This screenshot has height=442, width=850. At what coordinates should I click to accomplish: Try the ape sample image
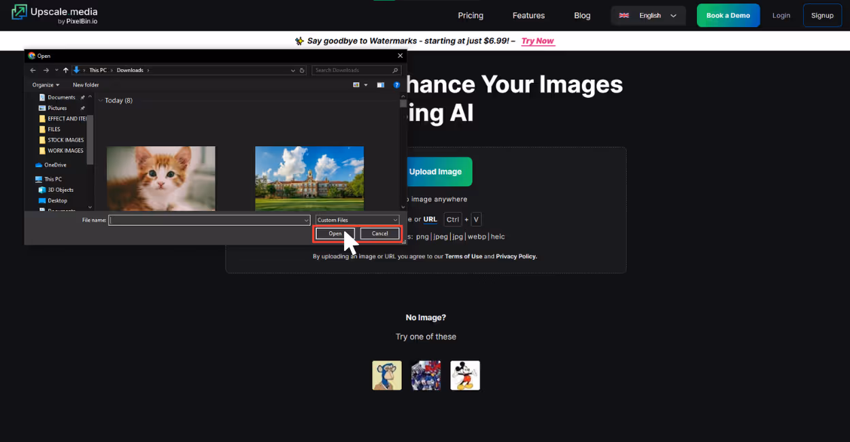click(x=387, y=375)
